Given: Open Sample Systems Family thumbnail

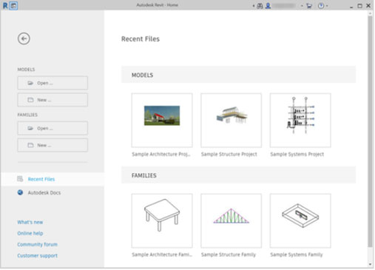Looking at the screenshot, I should pyautogui.click(x=300, y=220).
